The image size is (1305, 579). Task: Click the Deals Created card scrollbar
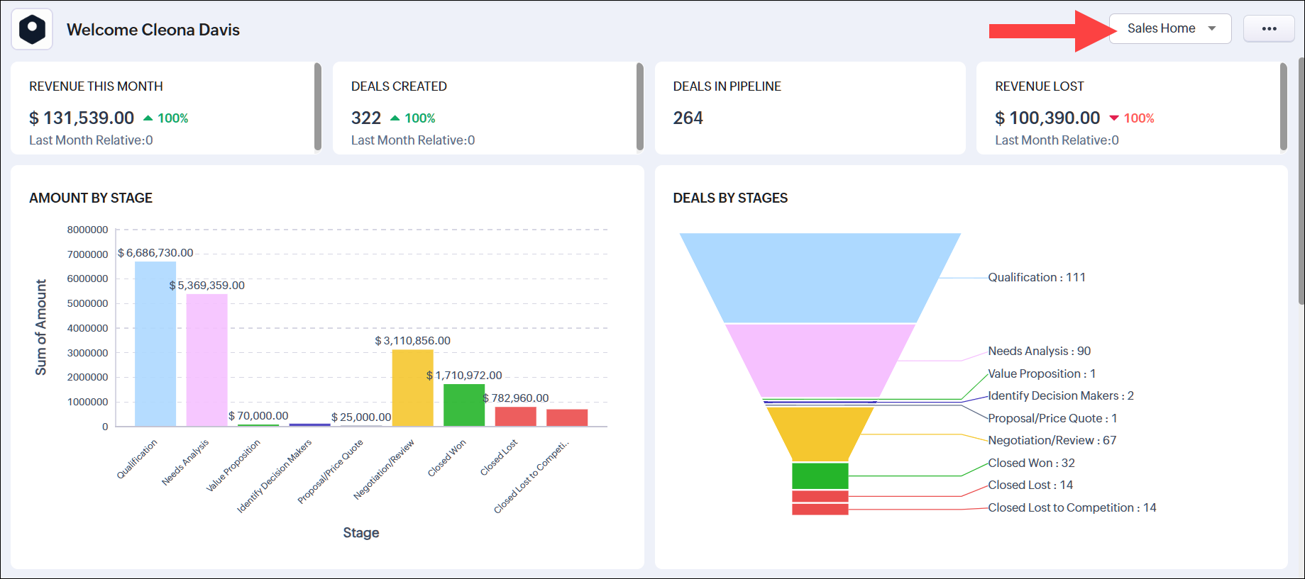[x=639, y=106]
